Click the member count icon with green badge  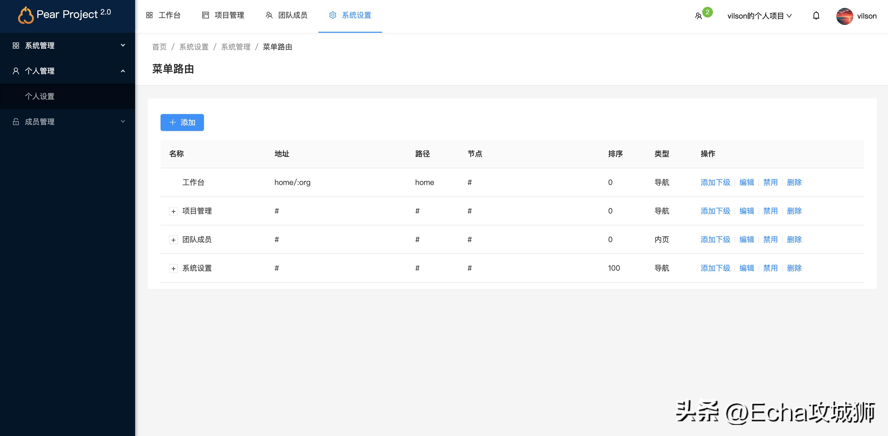699,16
